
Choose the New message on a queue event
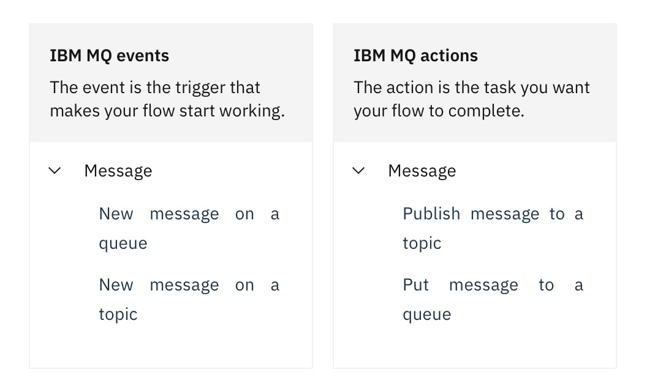click(189, 229)
